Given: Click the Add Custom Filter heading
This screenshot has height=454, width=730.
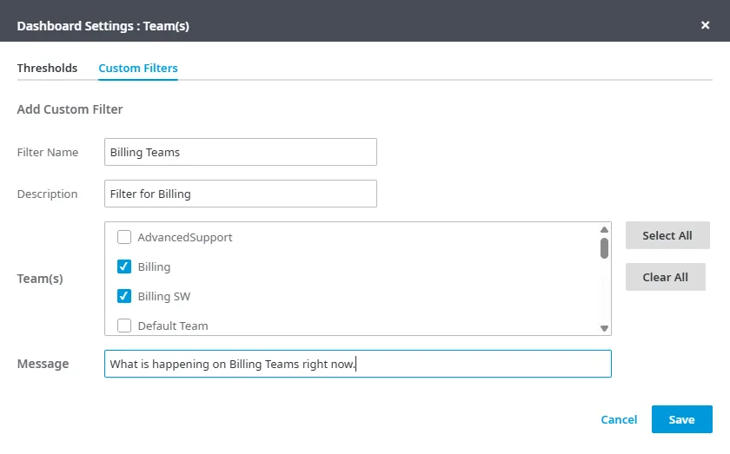Looking at the screenshot, I should 70,109.
